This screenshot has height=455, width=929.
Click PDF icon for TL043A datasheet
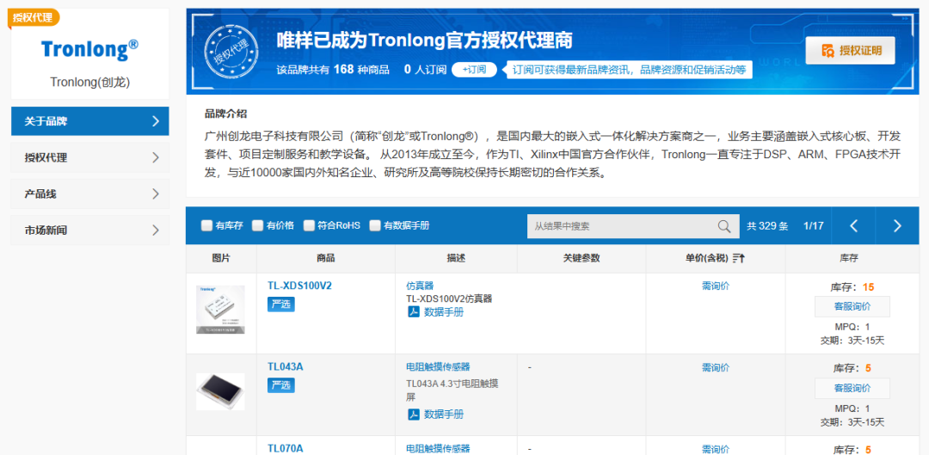pyautogui.click(x=413, y=414)
